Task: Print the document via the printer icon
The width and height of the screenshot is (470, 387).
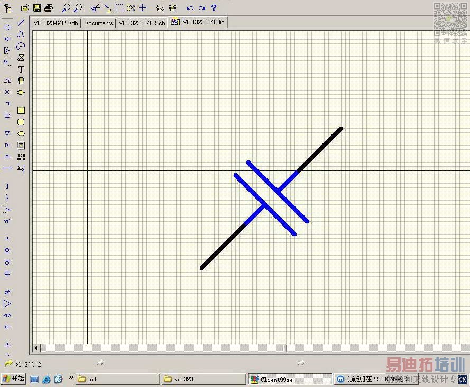Action: tap(49, 8)
